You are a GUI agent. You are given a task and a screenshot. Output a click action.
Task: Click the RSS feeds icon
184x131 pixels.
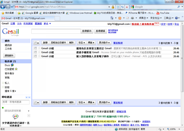pos(120,18)
